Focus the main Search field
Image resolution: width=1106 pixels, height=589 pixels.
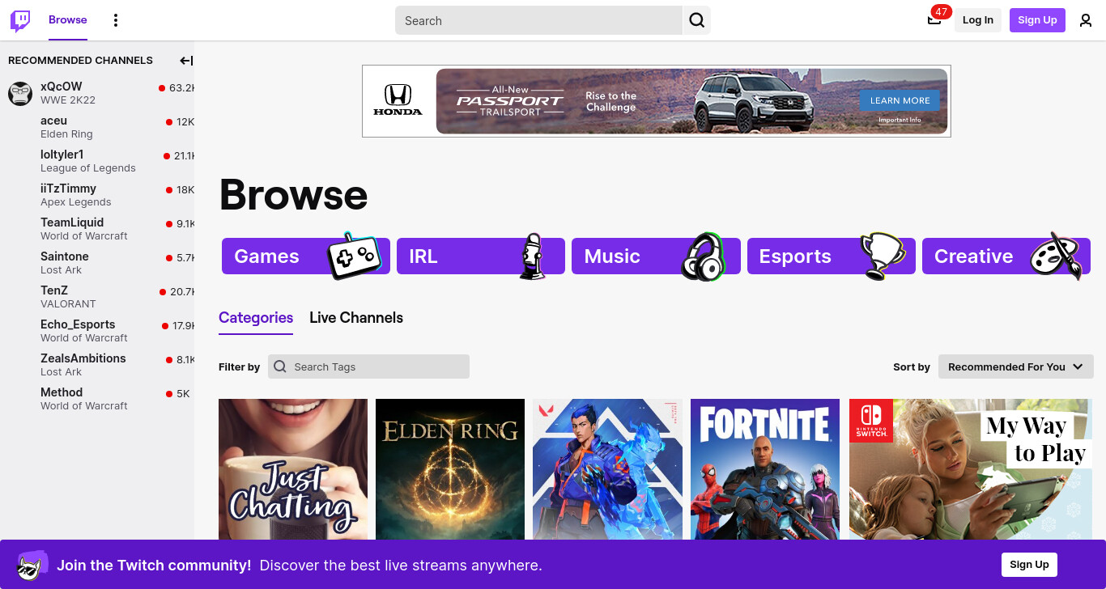tap(538, 20)
